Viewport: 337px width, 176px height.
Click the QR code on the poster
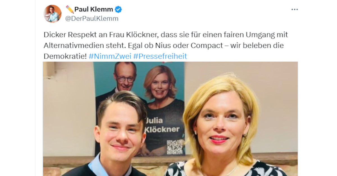(174, 147)
